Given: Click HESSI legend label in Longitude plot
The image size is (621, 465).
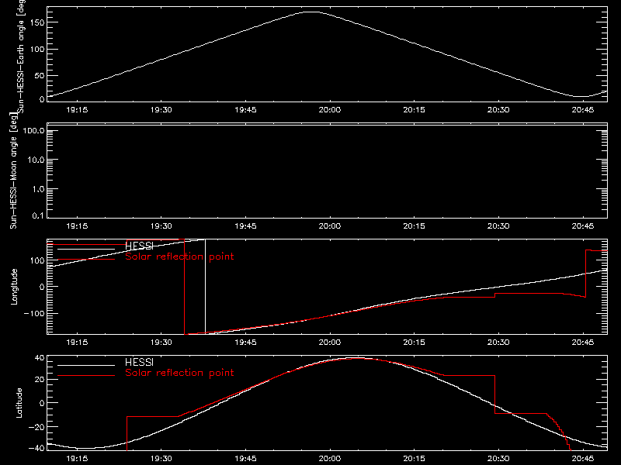Looking at the screenshot, I should tap(139, 246).
